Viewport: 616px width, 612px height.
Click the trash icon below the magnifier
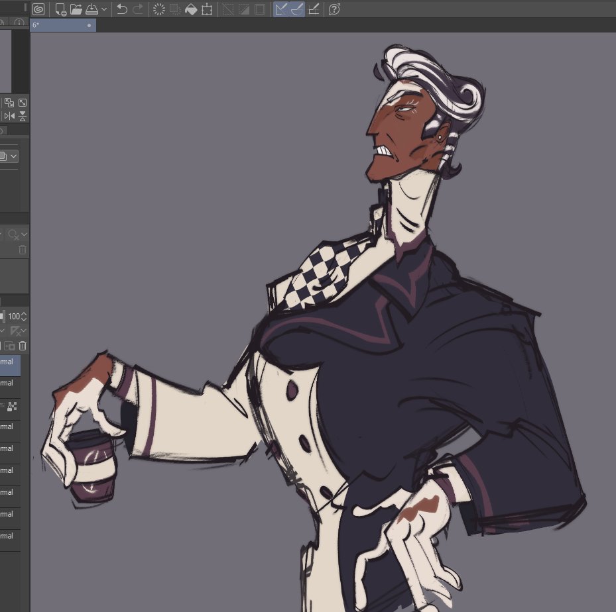(23, 250)
